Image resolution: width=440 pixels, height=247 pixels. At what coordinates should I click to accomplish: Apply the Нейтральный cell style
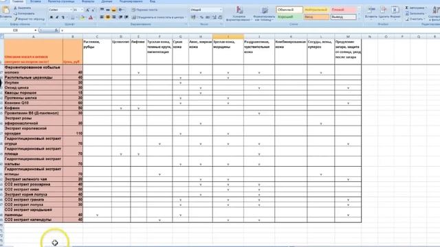[x=316, y=10]
